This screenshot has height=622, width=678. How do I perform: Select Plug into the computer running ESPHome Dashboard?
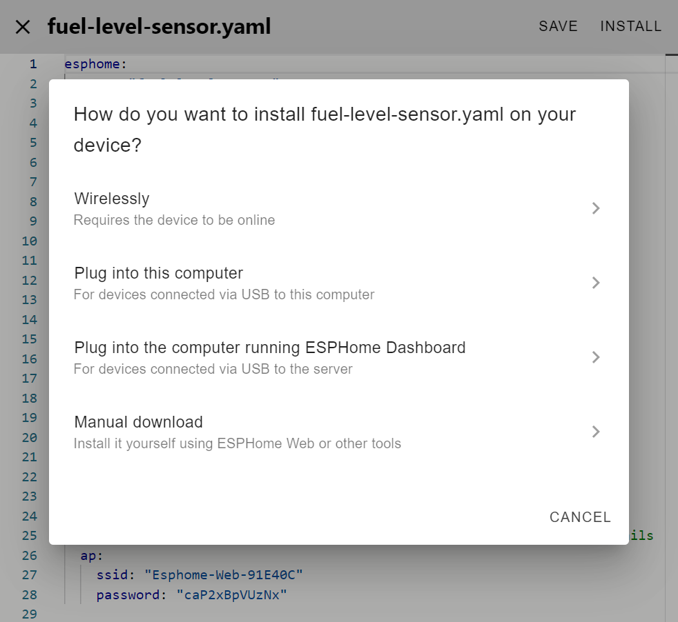tap(269, 348)
